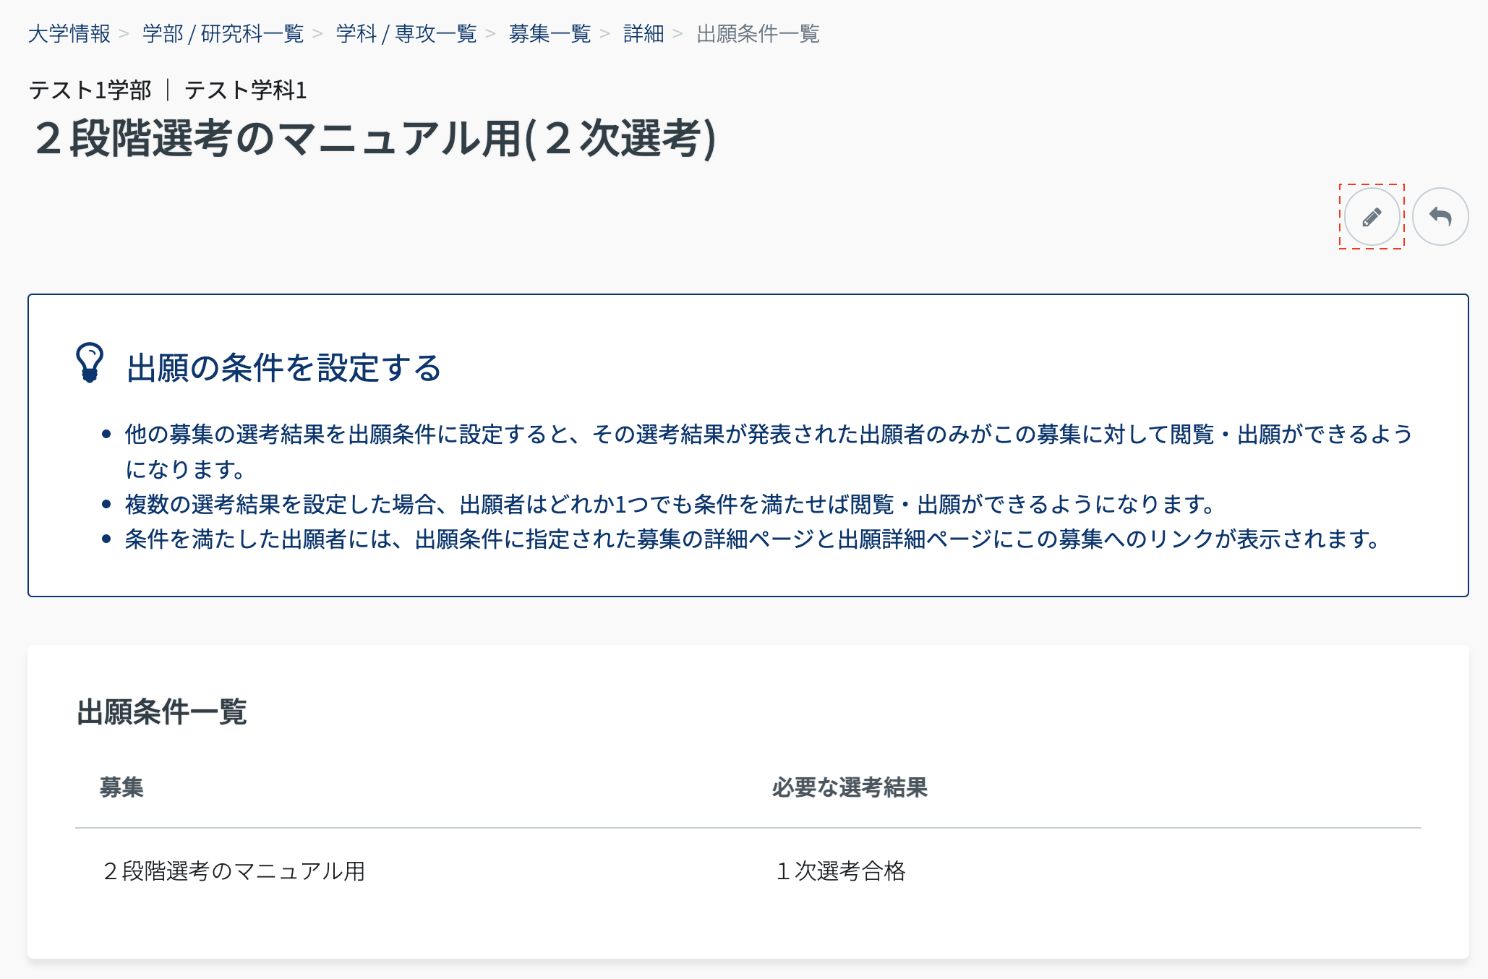Click the page title ２段階選考のマニュアル用(２次選考)
The height and width of the screenshot is (979, 1488).
pyautogui.click(x=375, y=138)
